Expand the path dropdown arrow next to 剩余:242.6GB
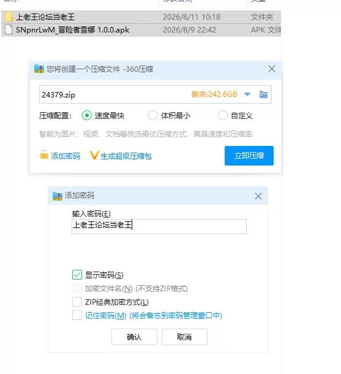The image size is (341, 374). click(x=247, y=94)
